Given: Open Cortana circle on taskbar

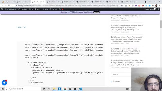Looking at the screenshot, I should point(44,89).
